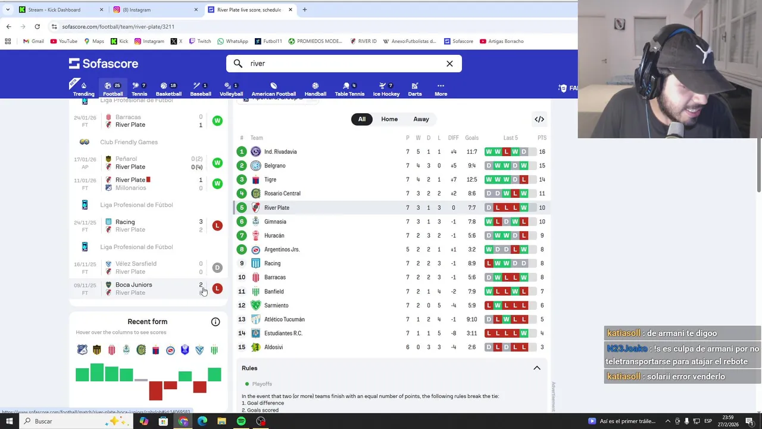Open the Gmail bookmark
The image size is (762, 429).
click(x=33, y=41)
